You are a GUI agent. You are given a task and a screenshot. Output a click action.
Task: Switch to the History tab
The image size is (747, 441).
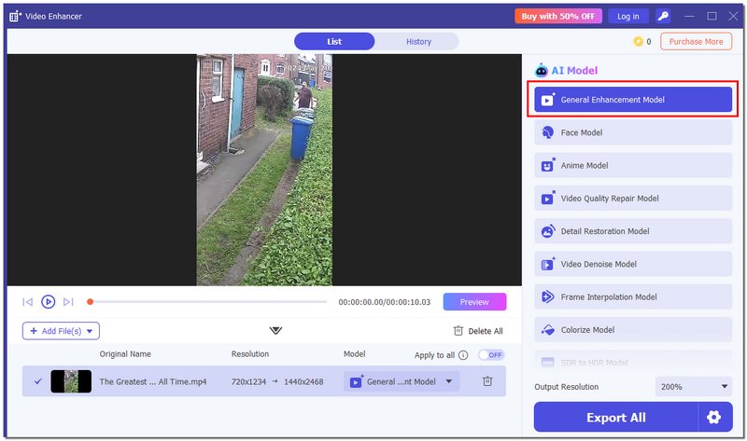(418, 42)
